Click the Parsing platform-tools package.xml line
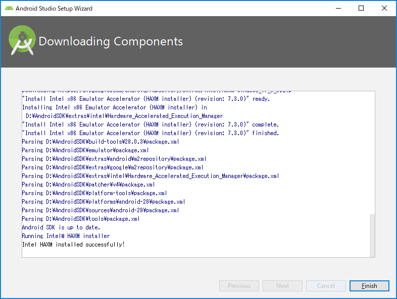Image resolution: width=397 pixels, height=299 pixels. coord(94,193)
